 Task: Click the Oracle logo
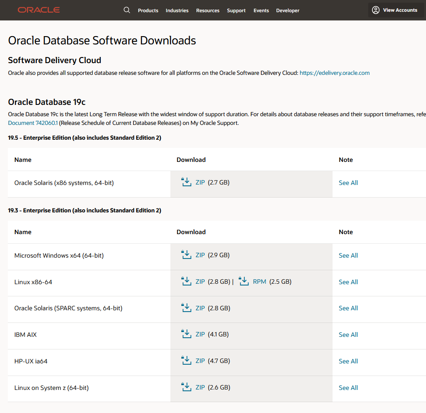(39, 10)
